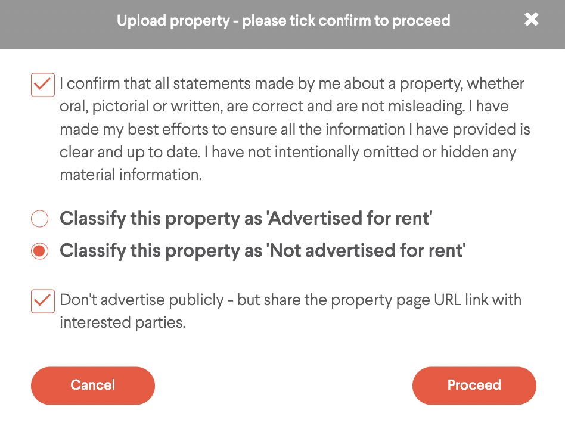565x435 pixels.
Task: Click the filled red dot of the selected radio button
Action: 40,251
